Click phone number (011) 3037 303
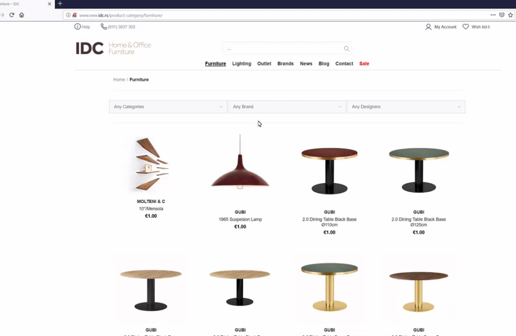The height and width of the screenshot is (336, 516). 121,27
